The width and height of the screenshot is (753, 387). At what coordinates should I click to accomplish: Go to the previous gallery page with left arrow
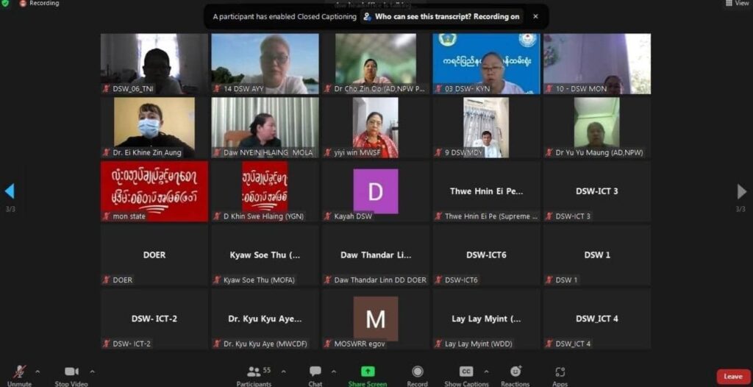tap(9, 191)
